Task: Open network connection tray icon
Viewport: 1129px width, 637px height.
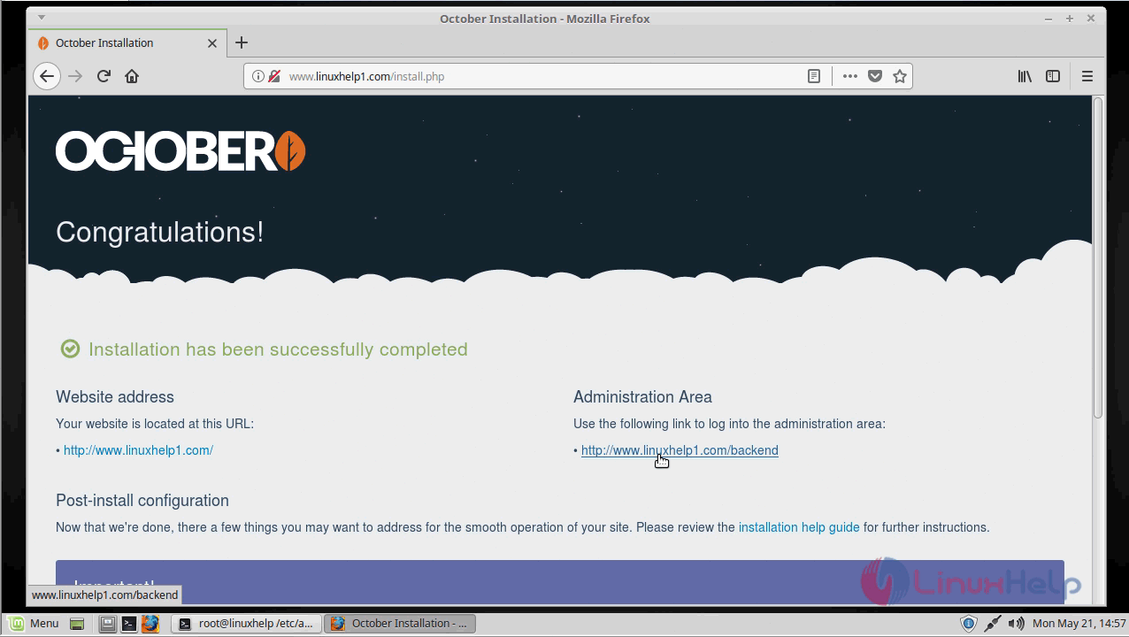Action: [x=993, y=623]
